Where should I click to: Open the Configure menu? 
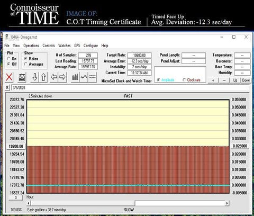click(x=90, y=46)
